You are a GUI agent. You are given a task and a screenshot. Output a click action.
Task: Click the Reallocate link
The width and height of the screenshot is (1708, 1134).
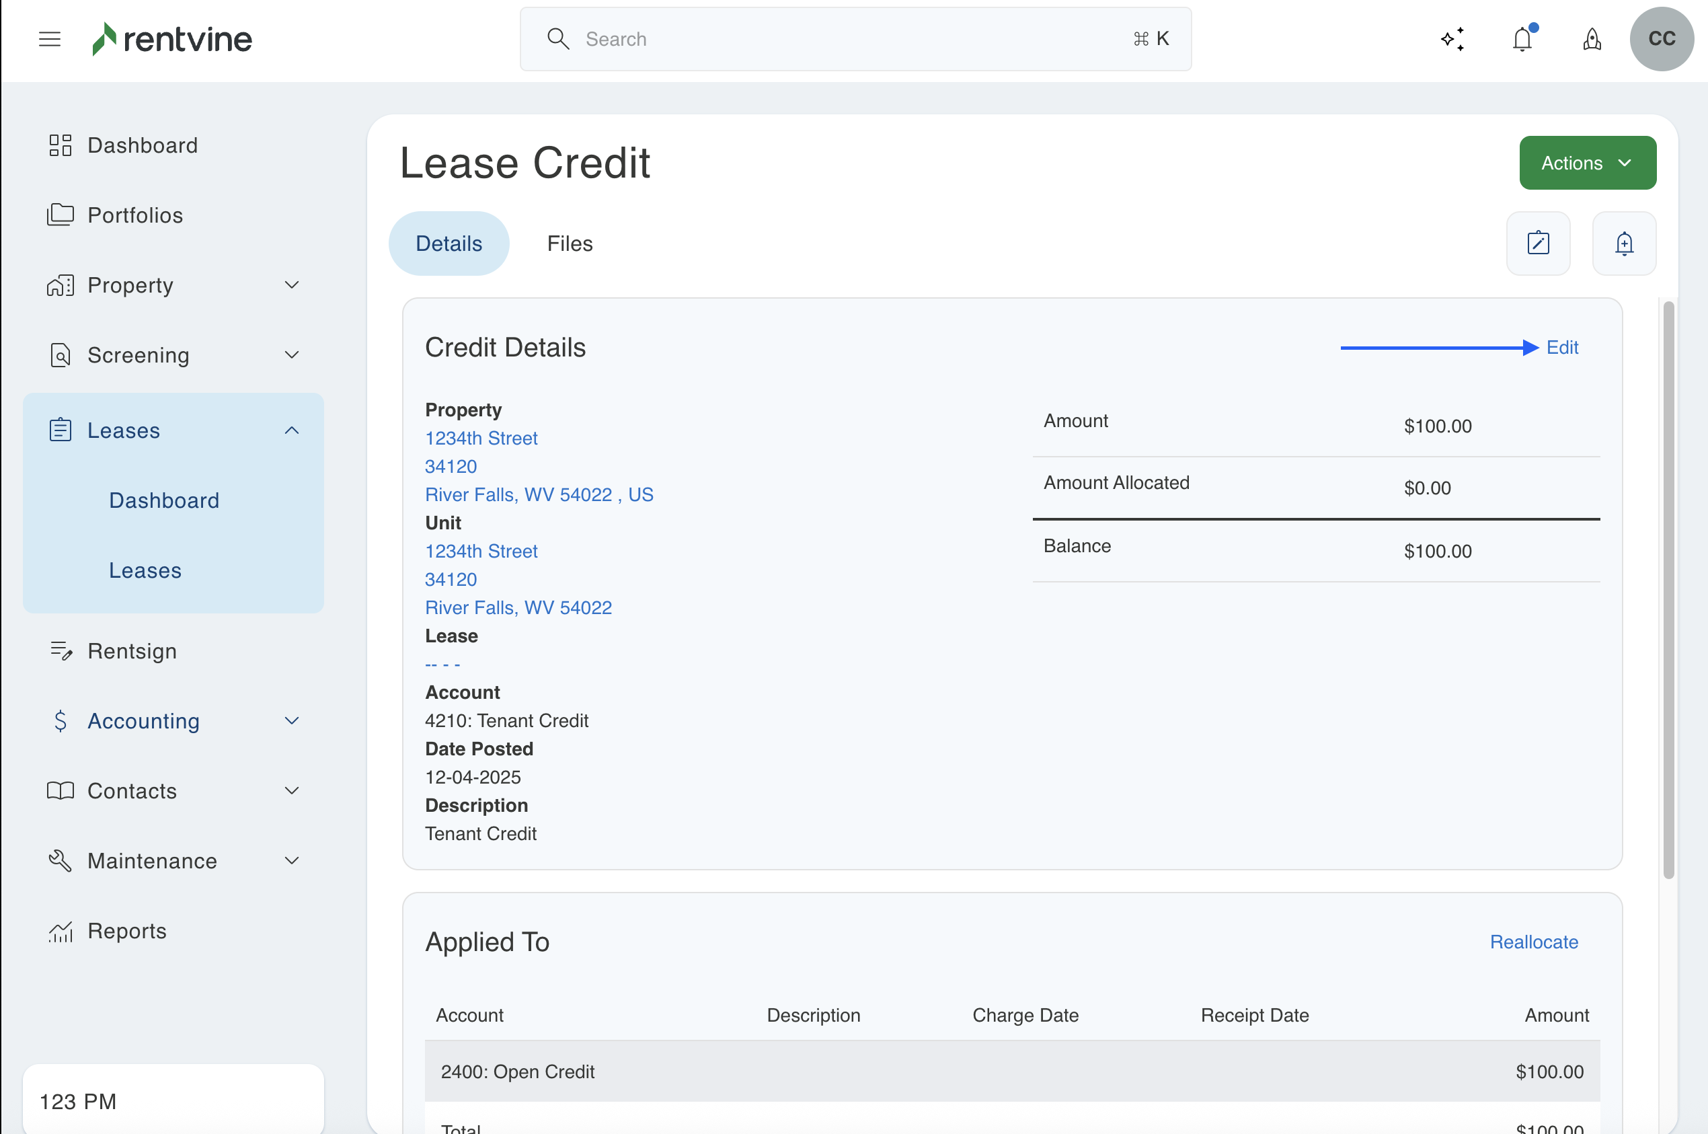coord(1533,942)
